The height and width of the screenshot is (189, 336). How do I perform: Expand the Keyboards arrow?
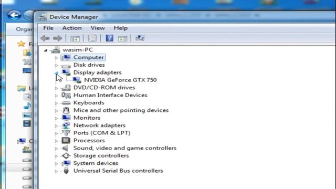56,103
